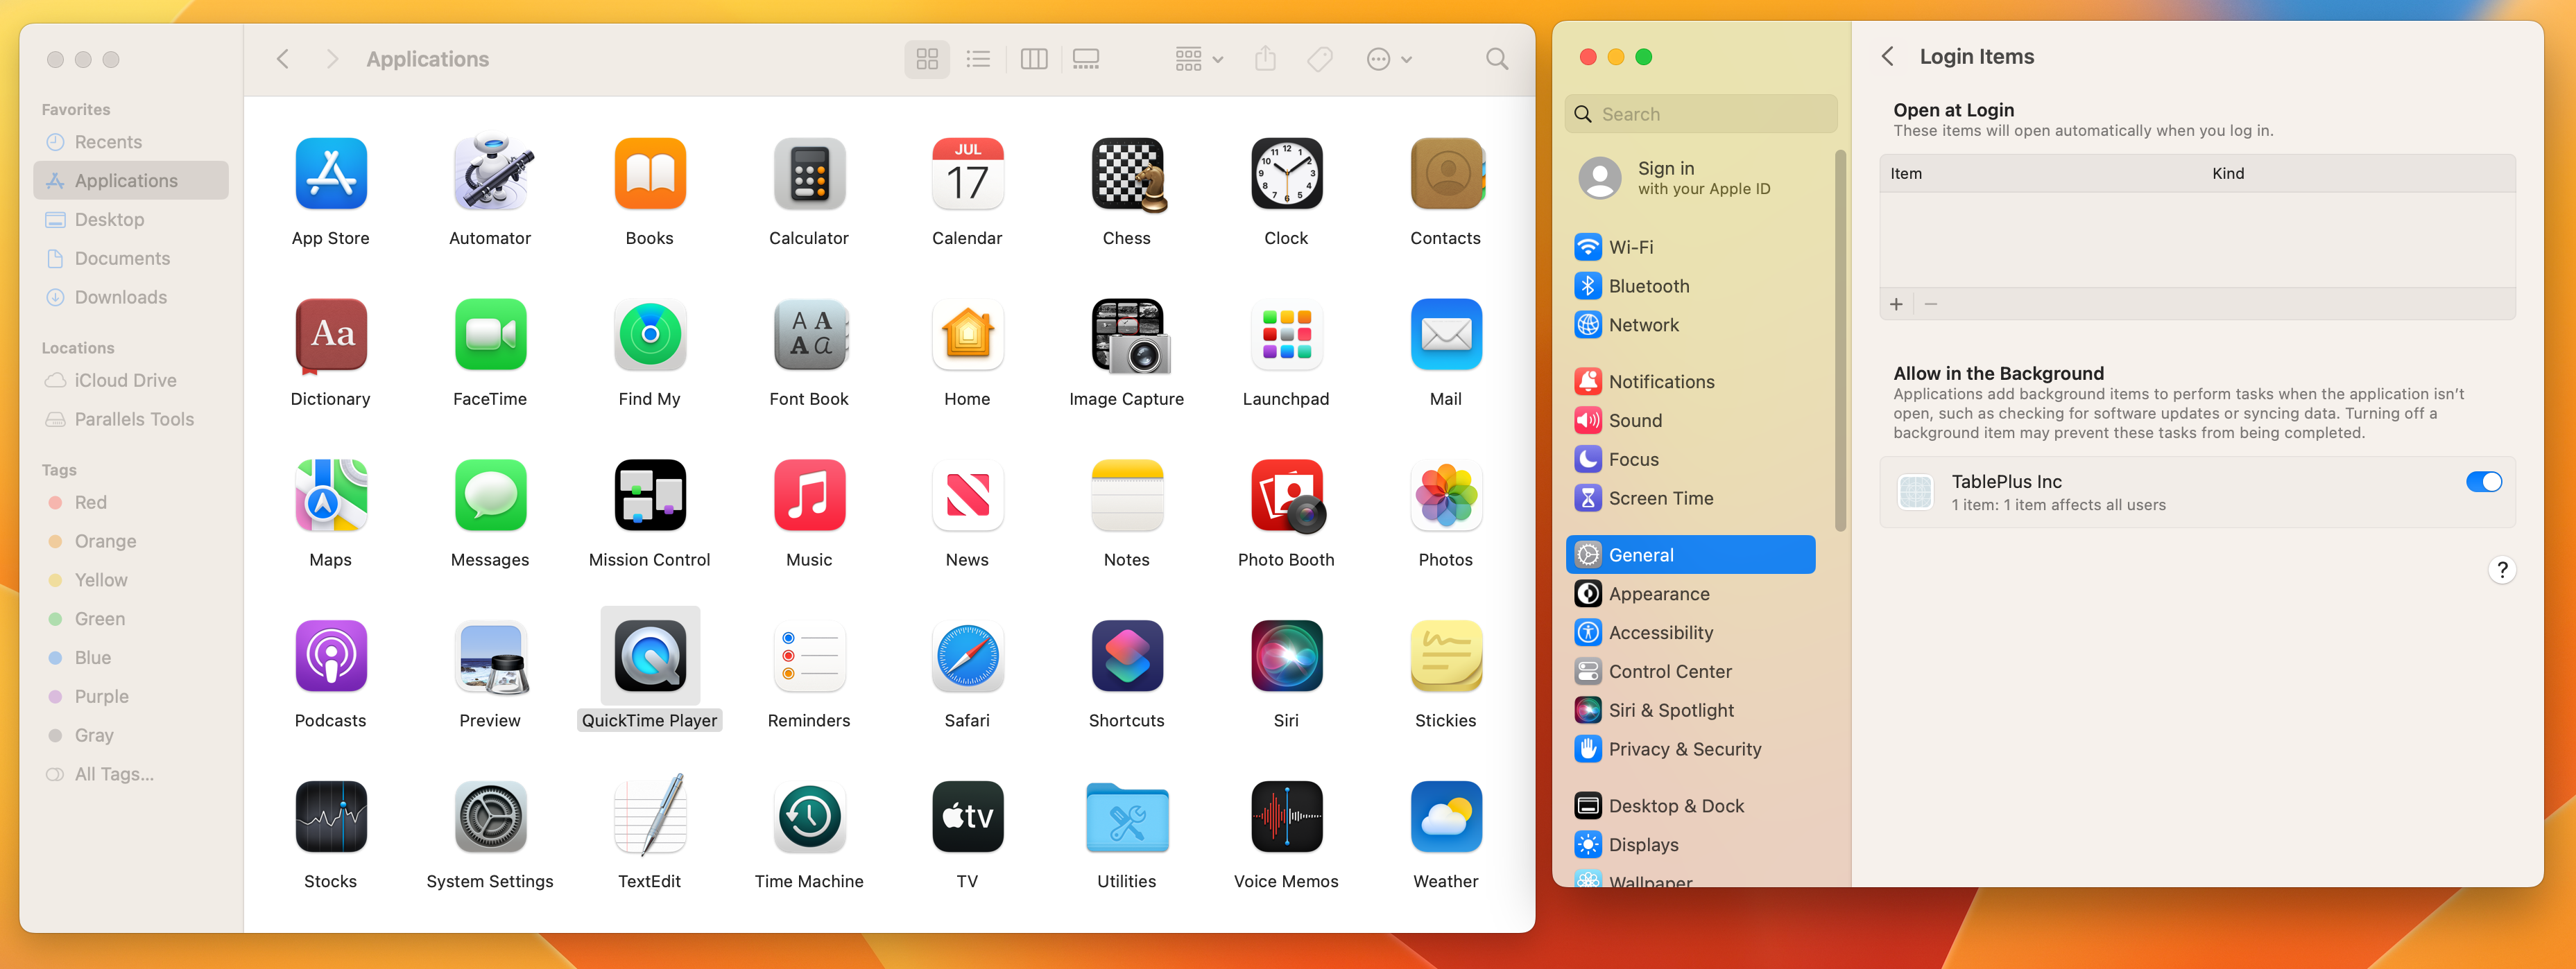Click the Finder Edit Tags icon
This screenshot has height=969, width=2576.
pyautogui.click(x=1319, y=59)
